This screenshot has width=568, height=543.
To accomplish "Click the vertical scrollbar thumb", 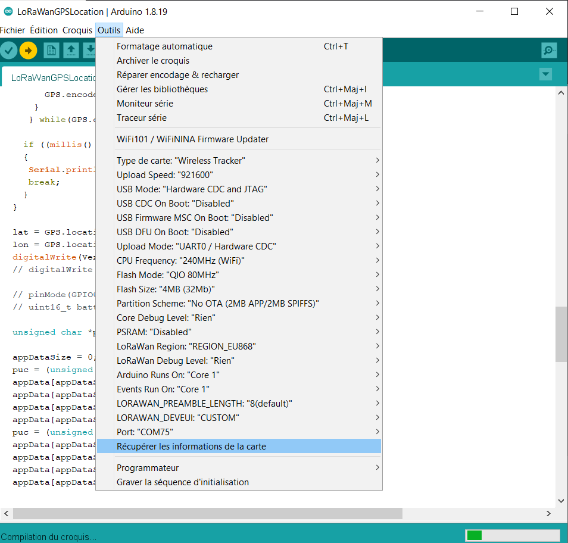I will [561, 334].
